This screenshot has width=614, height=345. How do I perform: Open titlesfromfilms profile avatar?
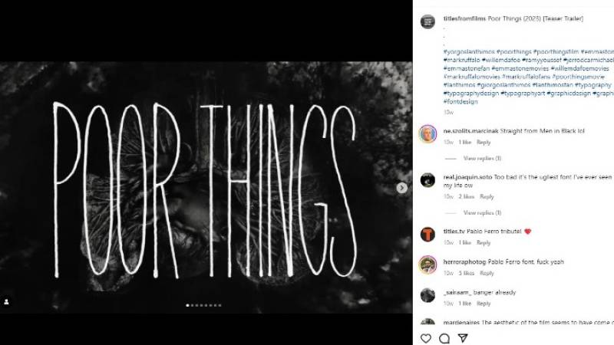click(x=427, y=22)
